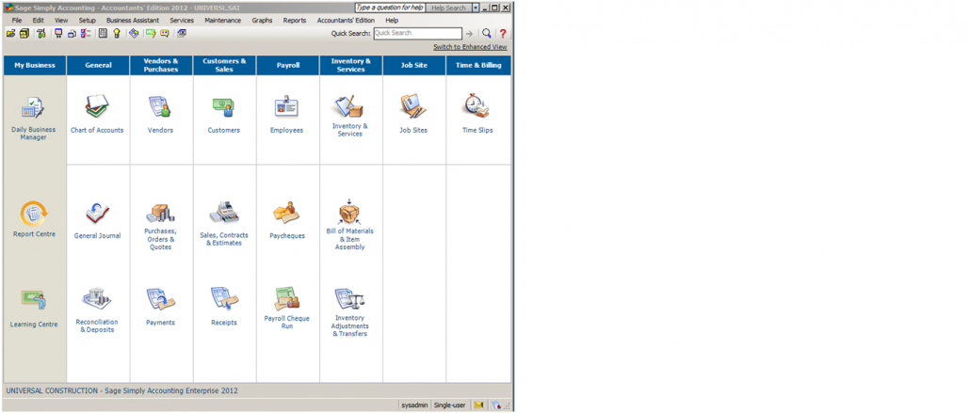969x413 pixels.
Task: Click the yellow speech bubble toolbar icon
Action: point(165,33)
